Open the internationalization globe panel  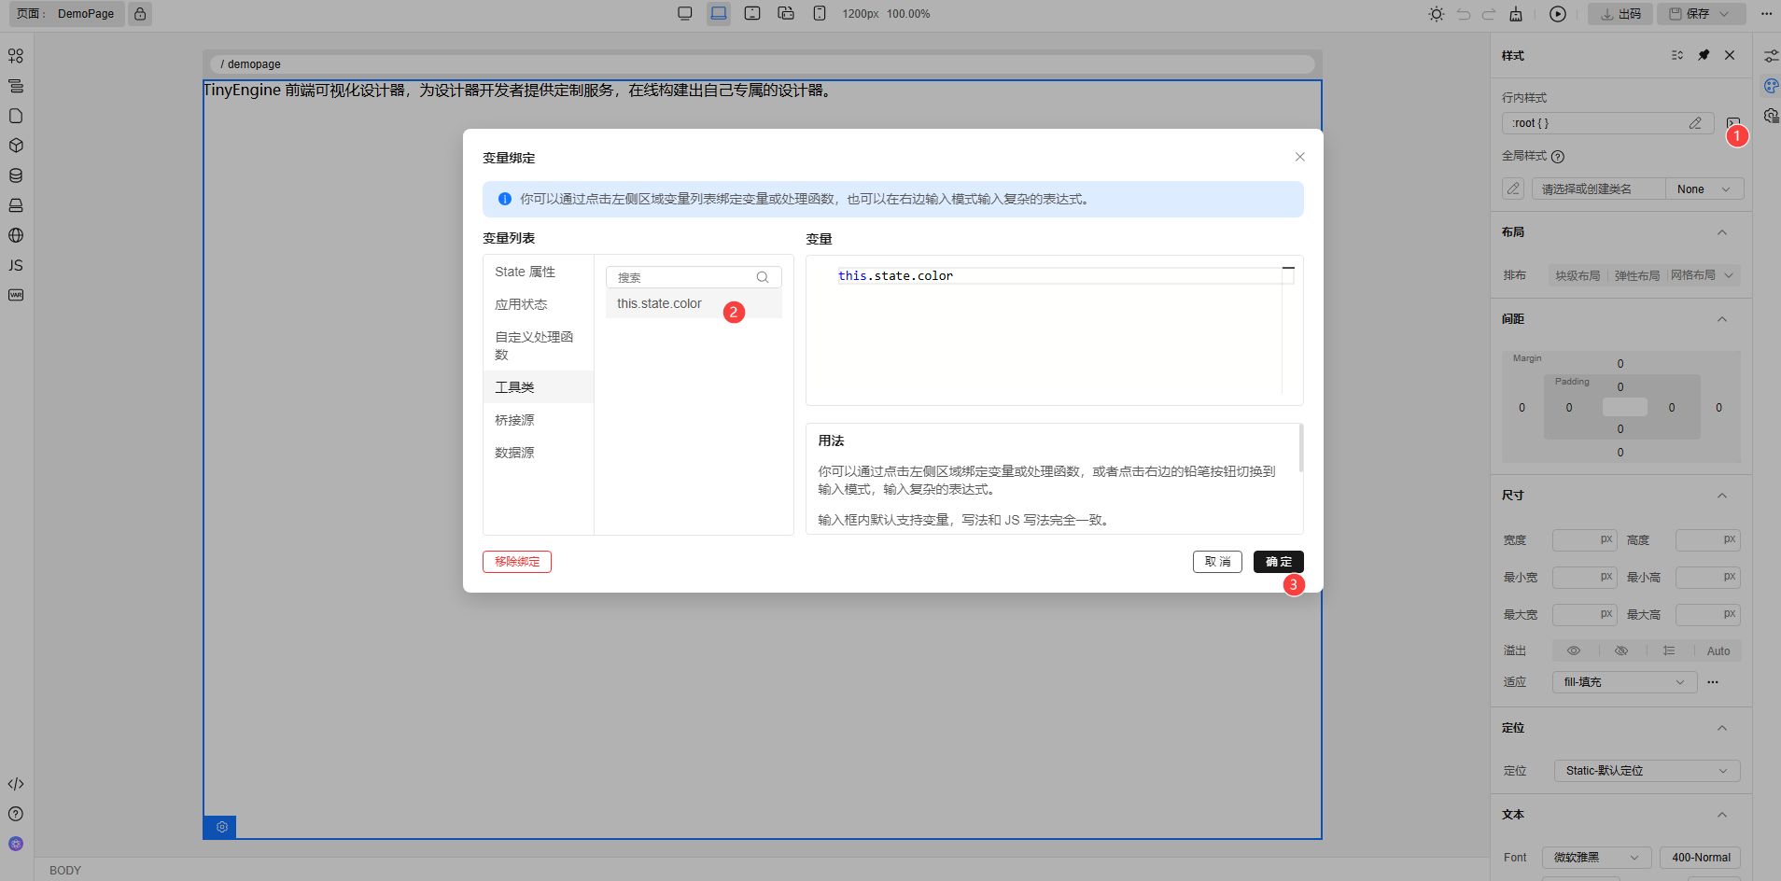point(15,235)
